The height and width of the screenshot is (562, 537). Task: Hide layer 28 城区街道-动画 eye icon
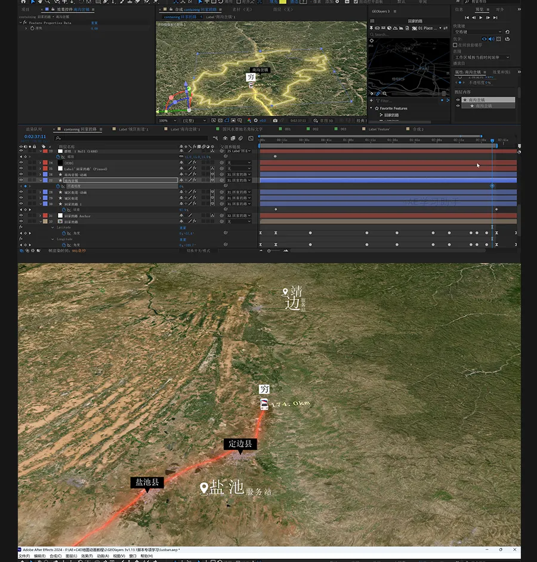click(x=21, y=192)
